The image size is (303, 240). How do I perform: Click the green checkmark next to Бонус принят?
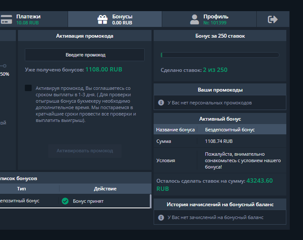click(65, 201)
